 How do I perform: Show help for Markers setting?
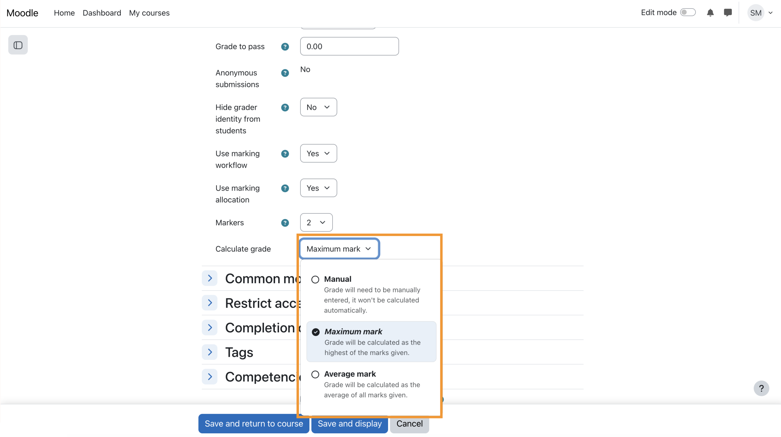tap(285, 223)
